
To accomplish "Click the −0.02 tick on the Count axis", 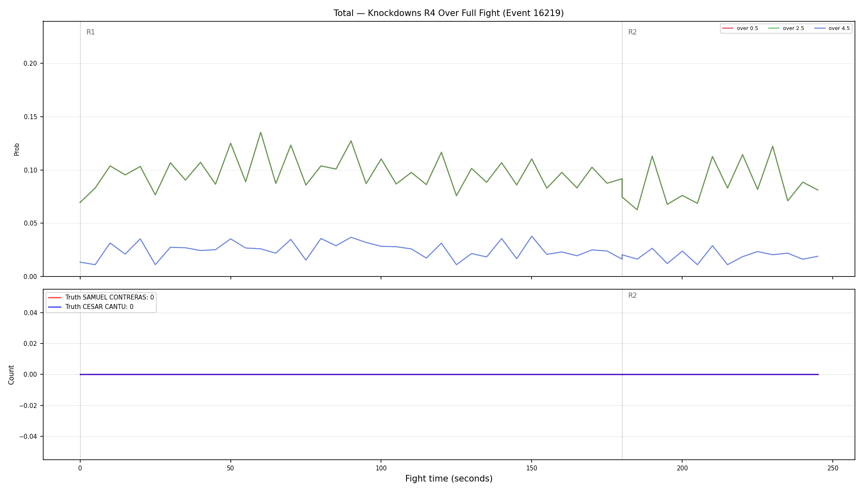I will (x=28, y=405).
